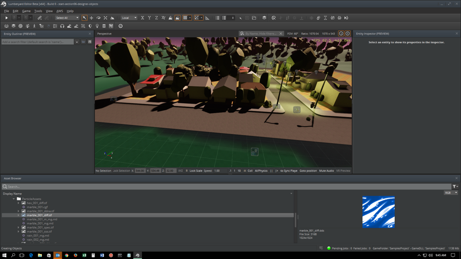Image resolution: width=461 pixels, height=259 pixels.
Task: Click the hourglass toolbar icon
Action: click(x=325, y=18)
